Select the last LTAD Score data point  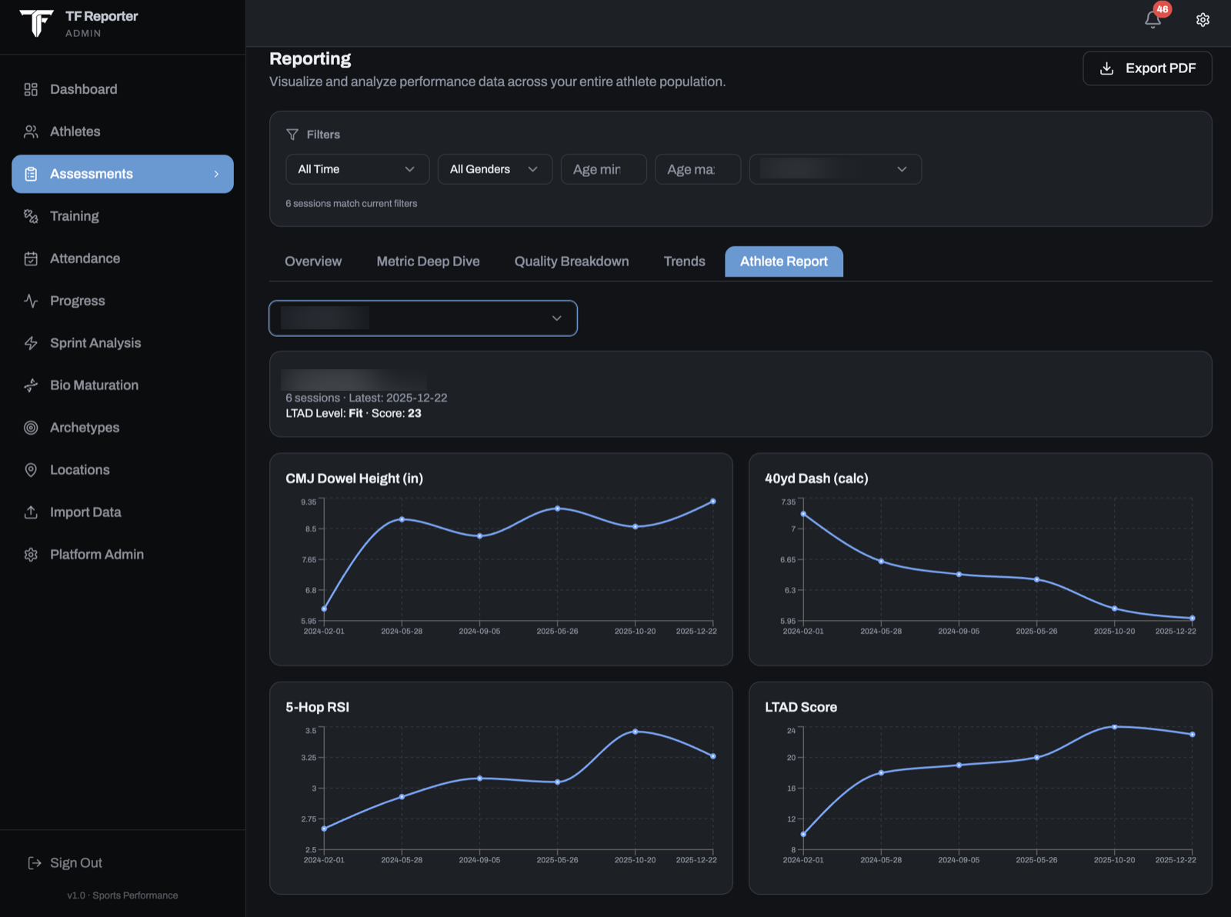coord(1193,735)
